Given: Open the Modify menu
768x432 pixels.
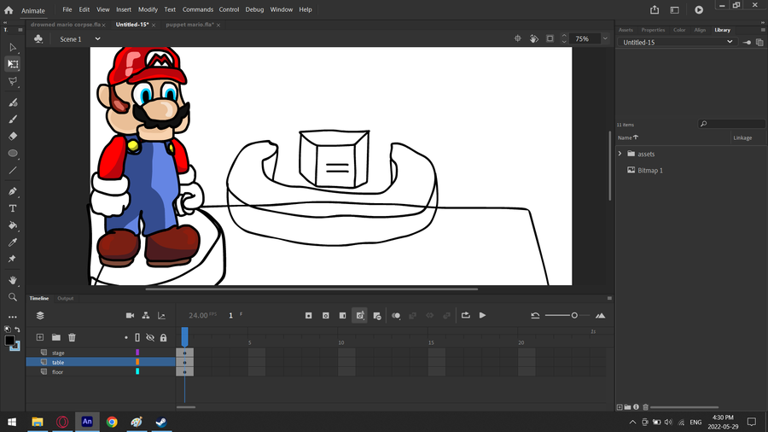Looking at the screenshot, I should [148, 9].
